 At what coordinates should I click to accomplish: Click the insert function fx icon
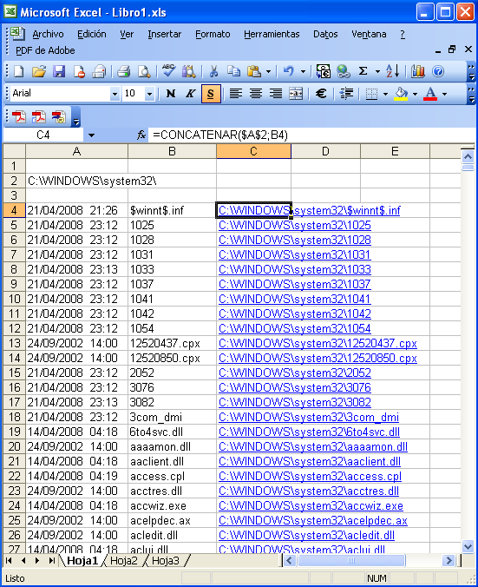coord(141,135)
